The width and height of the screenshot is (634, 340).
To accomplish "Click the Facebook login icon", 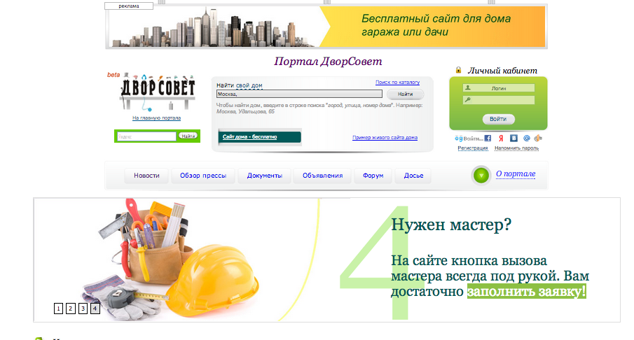I will [488, 139].
